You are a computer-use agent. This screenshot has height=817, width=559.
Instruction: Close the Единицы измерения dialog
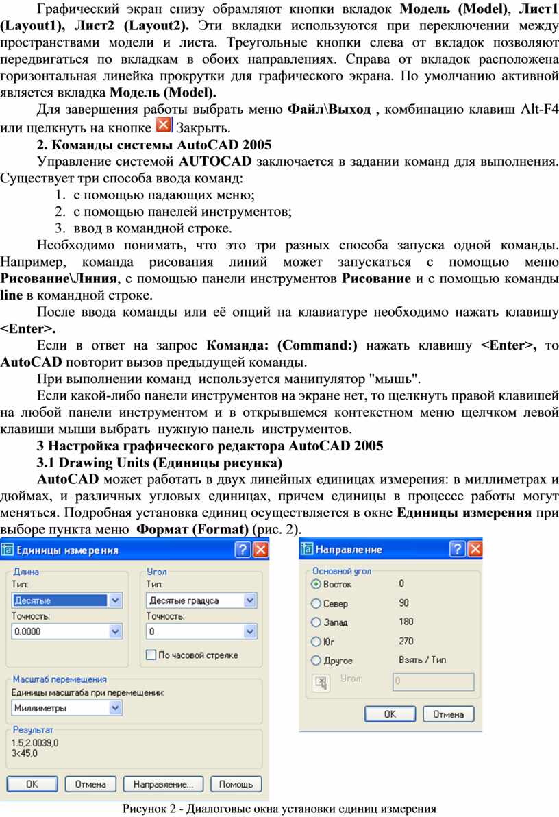(260, 550)
